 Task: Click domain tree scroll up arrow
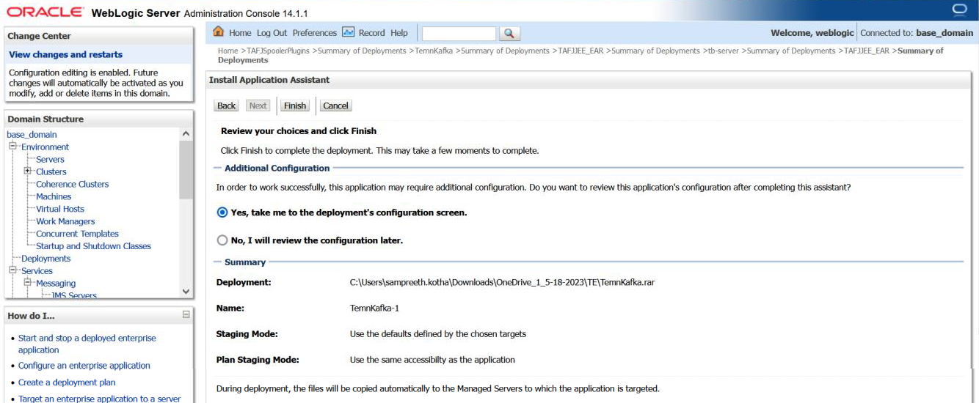pos(186,134)
